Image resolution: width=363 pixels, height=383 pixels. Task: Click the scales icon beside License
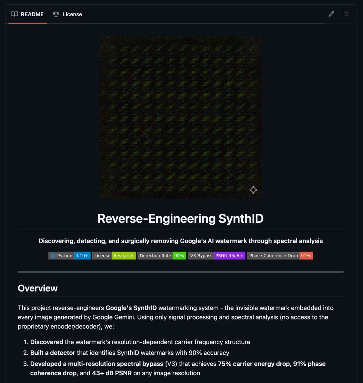click(56, 14)
